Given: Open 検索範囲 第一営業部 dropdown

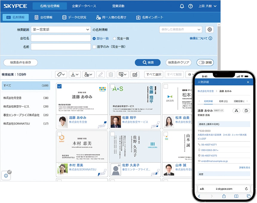Looking at the screenshot, I should (x=61, y=30).
